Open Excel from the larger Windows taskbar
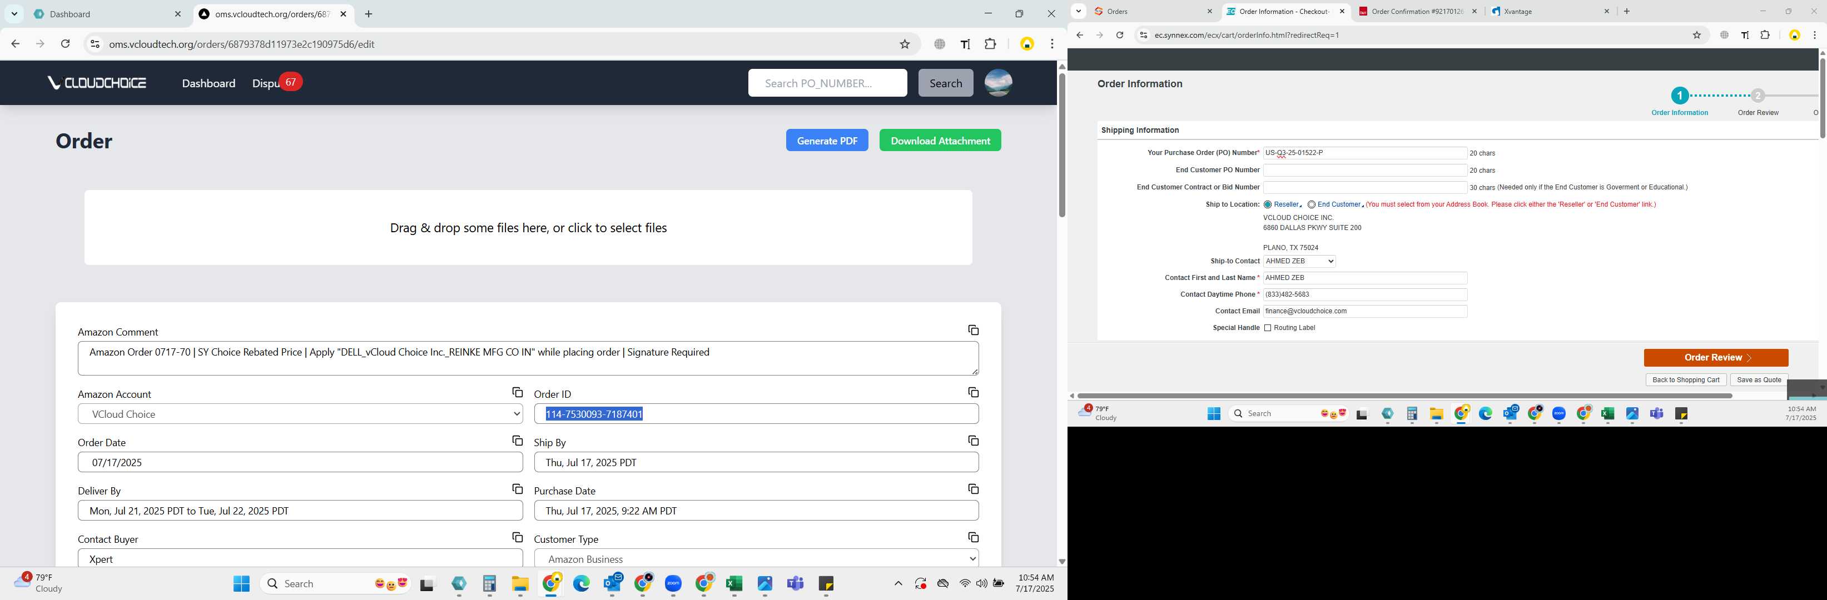Screen dimensions: 1827x600 (x=734, y=584)
